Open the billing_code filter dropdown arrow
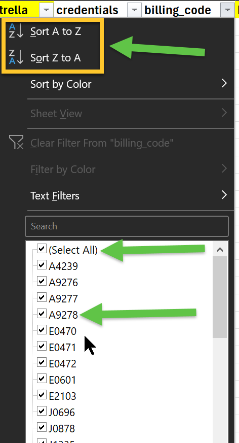 tap(228, 11)
